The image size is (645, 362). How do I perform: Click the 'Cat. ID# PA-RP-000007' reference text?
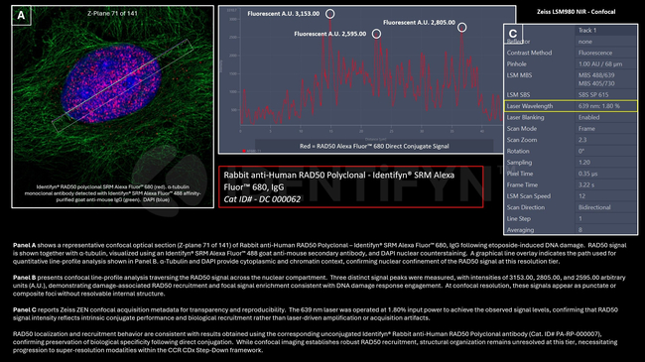(x=564, y=334)
